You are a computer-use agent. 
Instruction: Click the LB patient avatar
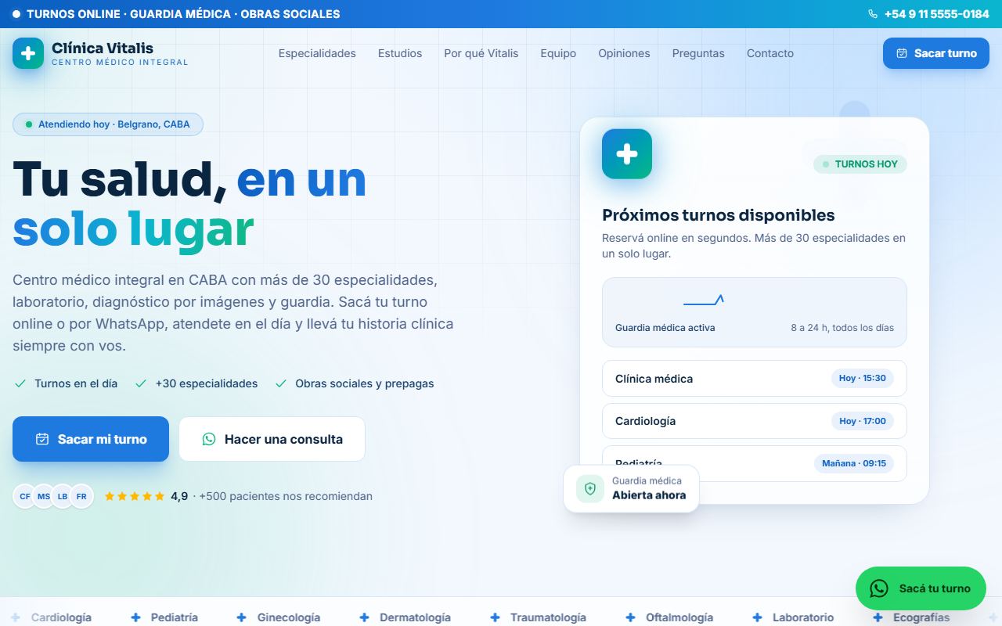pyautogui.click(x=63, y=496)
